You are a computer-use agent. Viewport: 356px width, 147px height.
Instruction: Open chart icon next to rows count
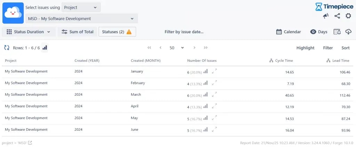pos(45,48)
